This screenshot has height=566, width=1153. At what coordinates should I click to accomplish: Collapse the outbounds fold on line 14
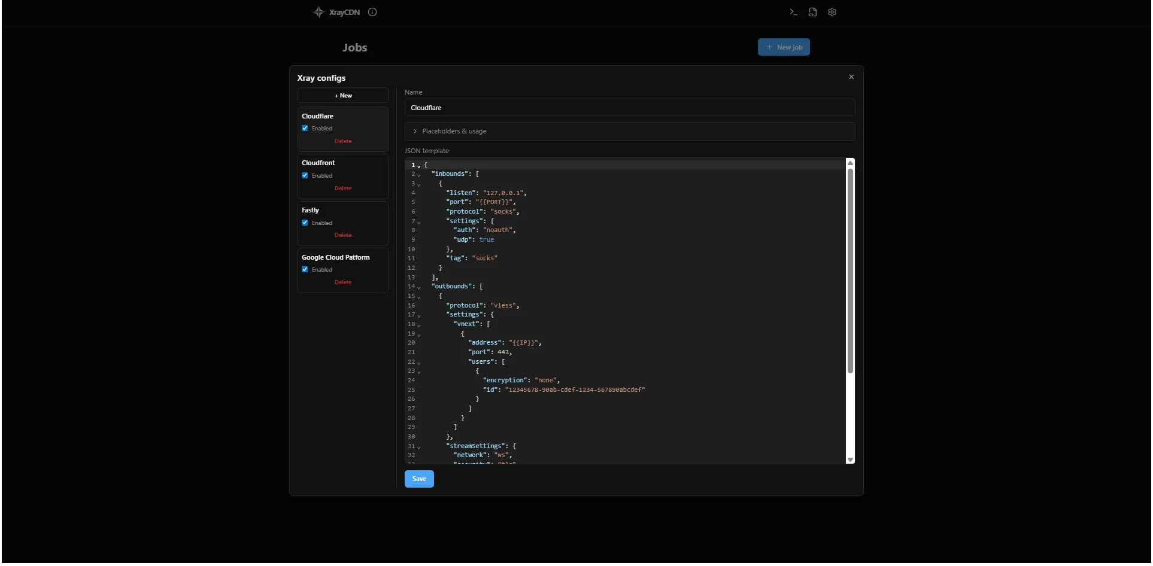[x=418, y=288]
